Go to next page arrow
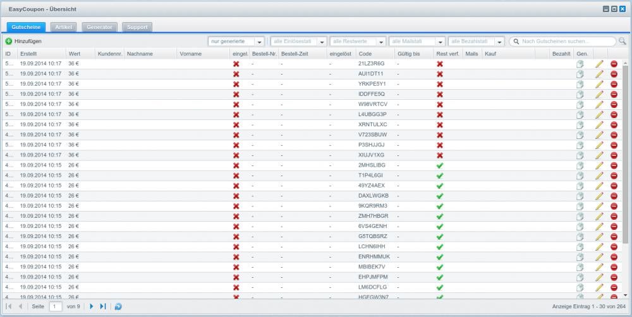This screenshot has width=632, height=317. (x=91, y=306)
